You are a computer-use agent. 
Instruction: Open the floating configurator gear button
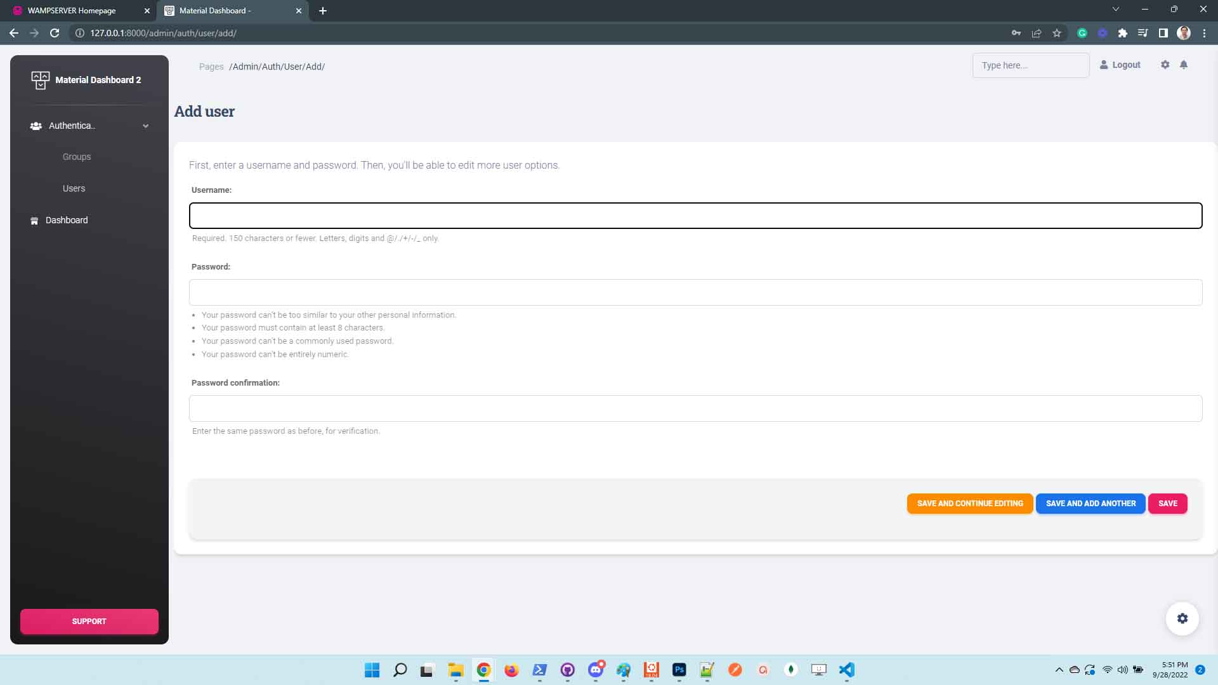[x=1182, y=618]
